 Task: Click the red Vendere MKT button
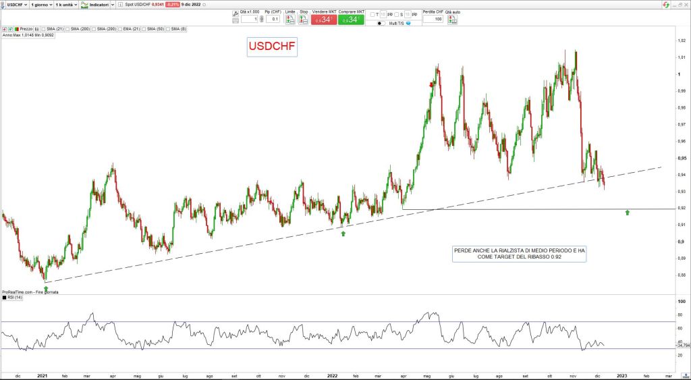[323, 20]
